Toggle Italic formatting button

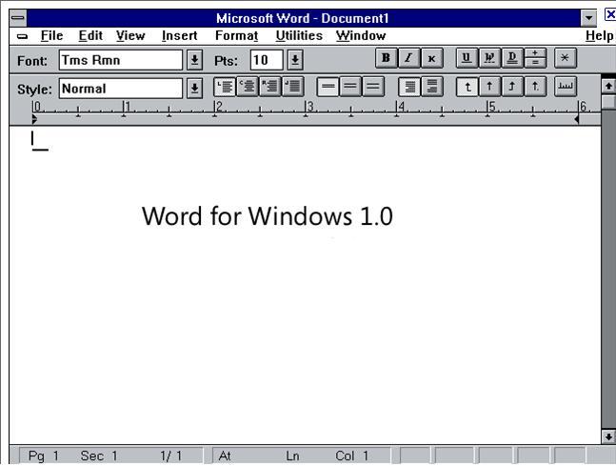point(408,58)
